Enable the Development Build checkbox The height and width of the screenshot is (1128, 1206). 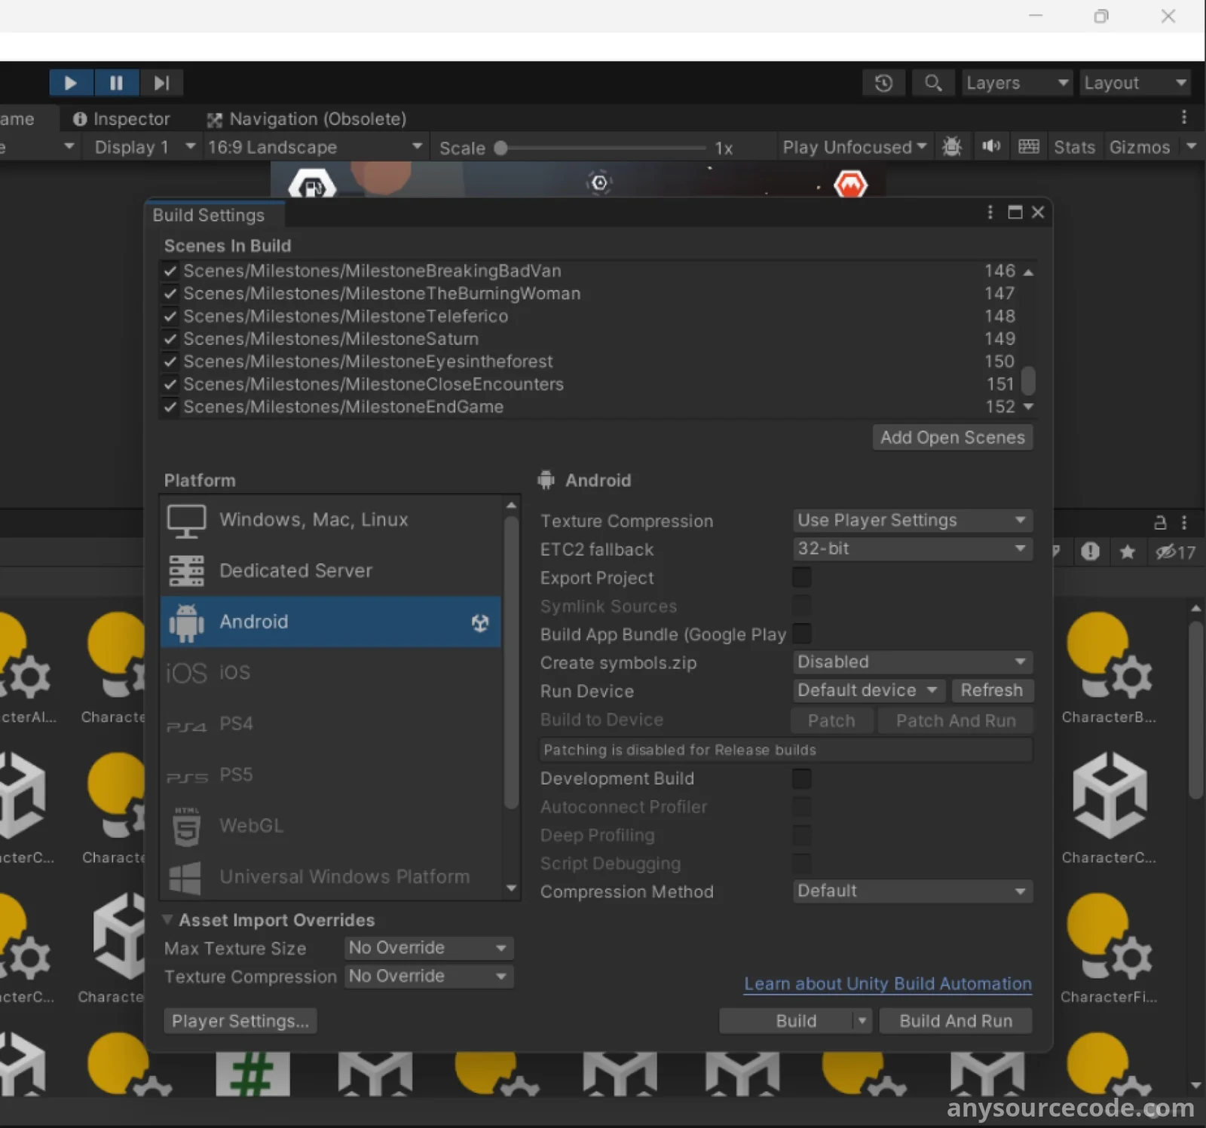pos(802,778)
